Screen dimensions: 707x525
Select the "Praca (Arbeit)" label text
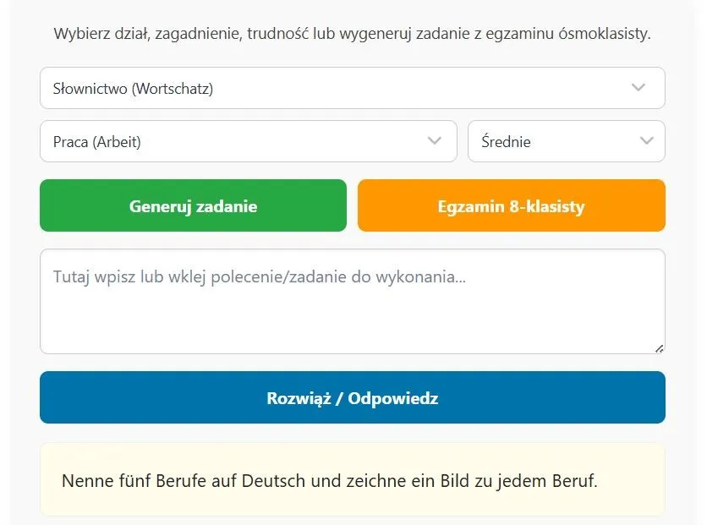(96, 142)
